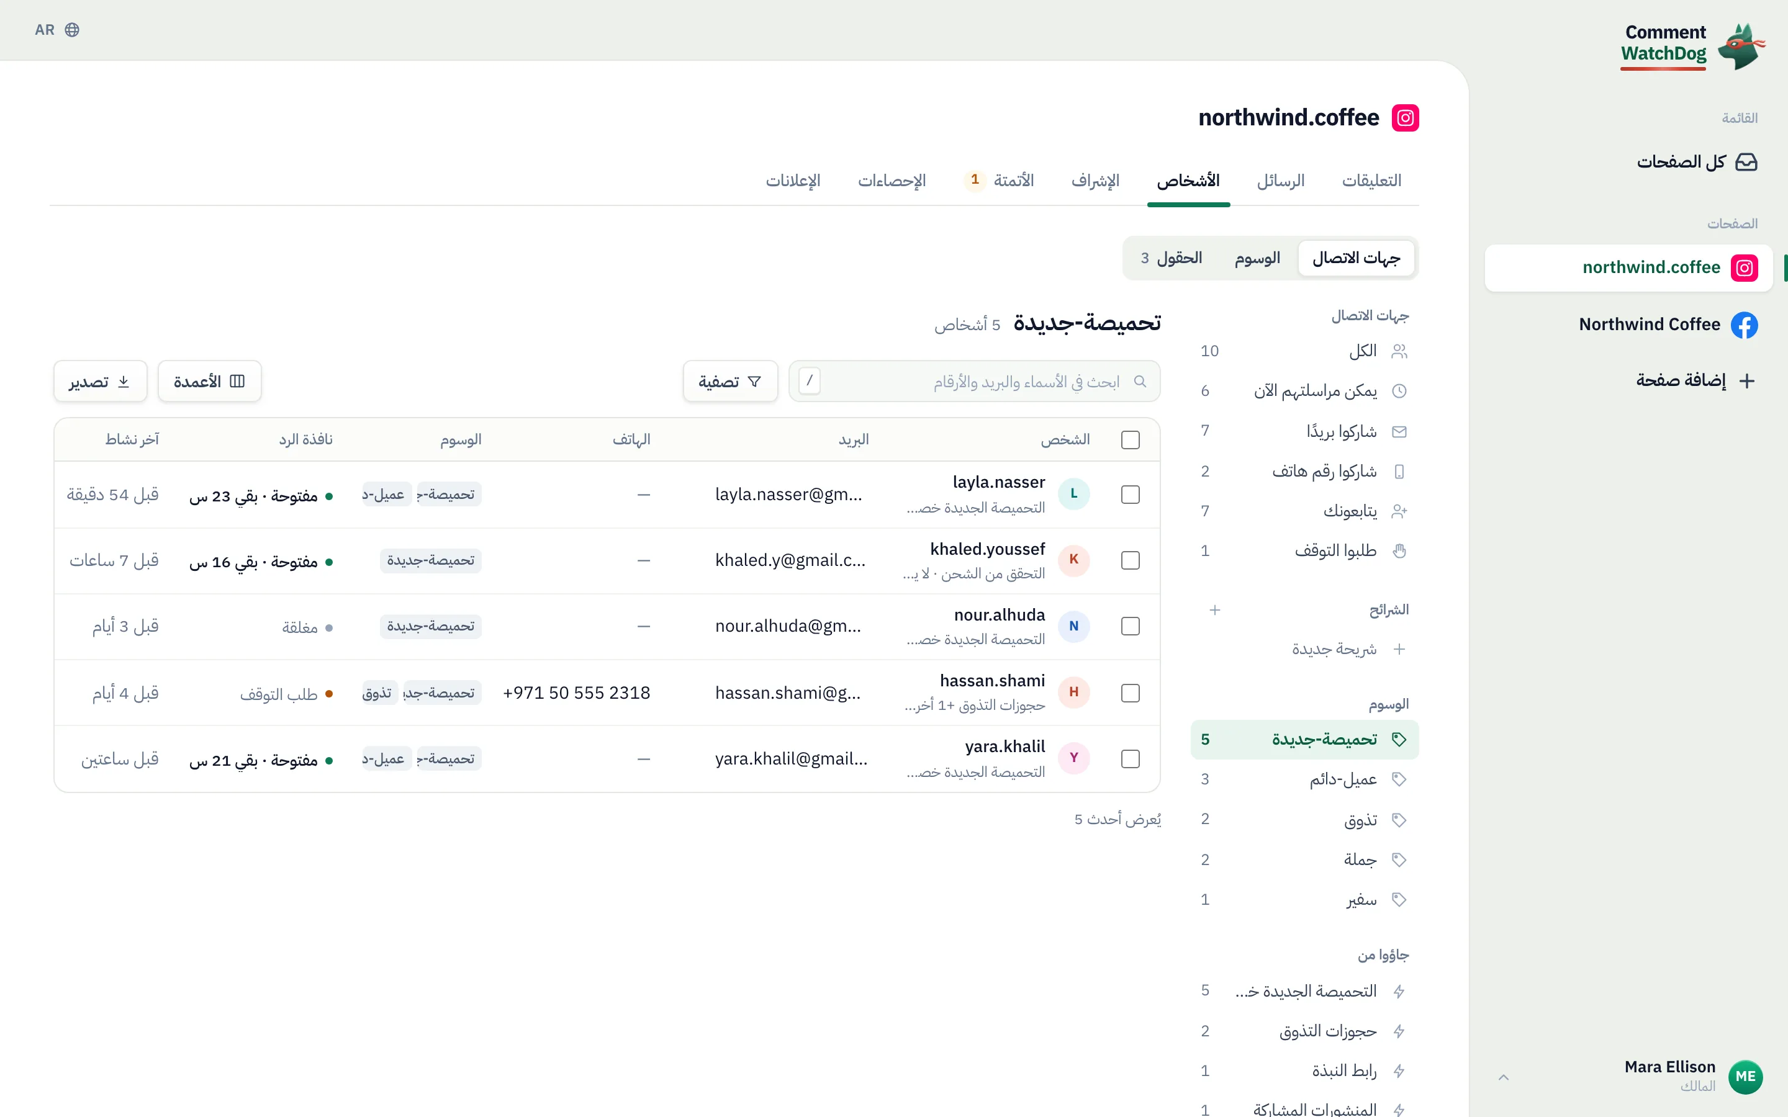
Task: Tick the checkbox for hassan.shami
Action: [1131, 693]
